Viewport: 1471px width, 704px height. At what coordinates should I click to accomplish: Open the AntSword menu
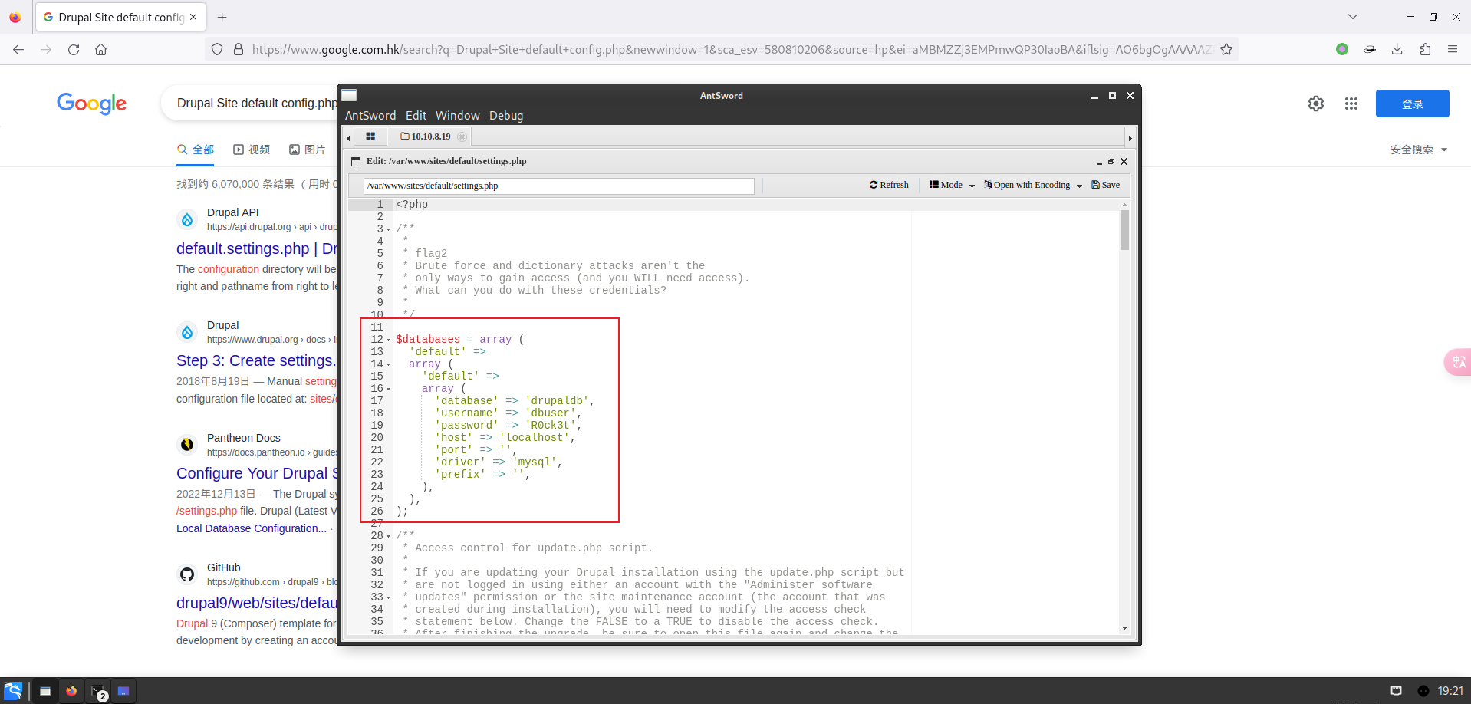pyautogui.click(x=370, y=116)
